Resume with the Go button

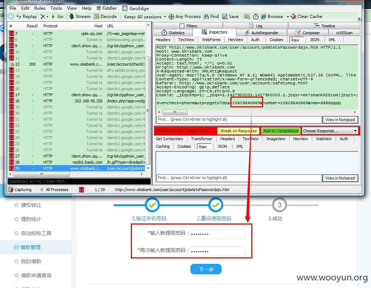[57, 17]
